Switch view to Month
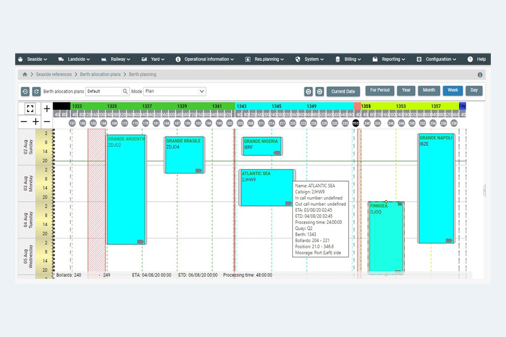Image resolution: width=506 pixels, height=337 pixels. tap(429, 90)
